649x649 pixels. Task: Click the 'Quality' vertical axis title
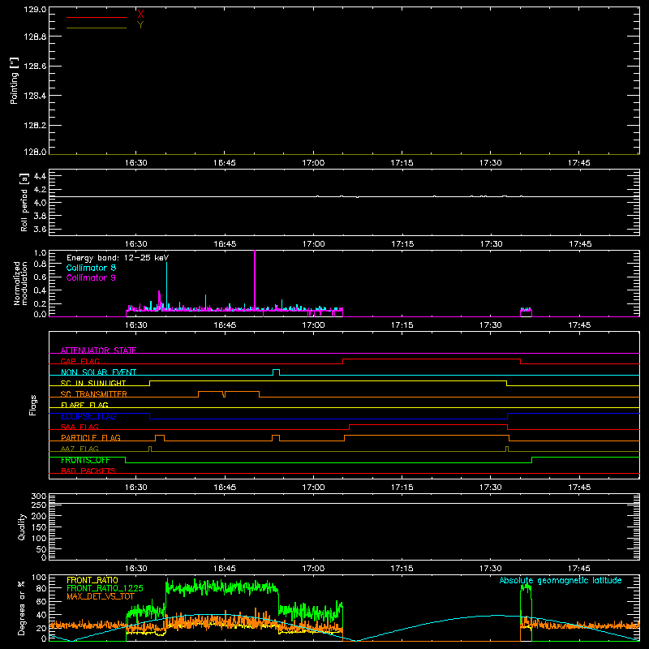click(x=22, y=527)
